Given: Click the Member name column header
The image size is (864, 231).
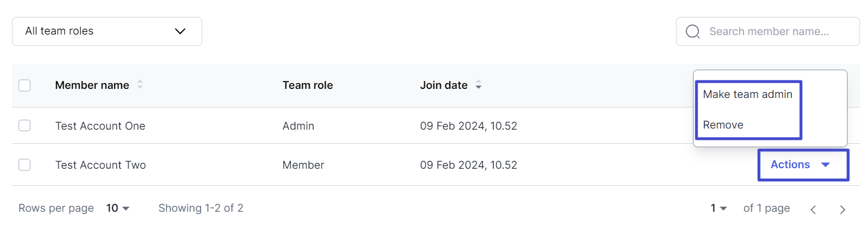Looking at the screenshot, I should click(x=92, y=85).
